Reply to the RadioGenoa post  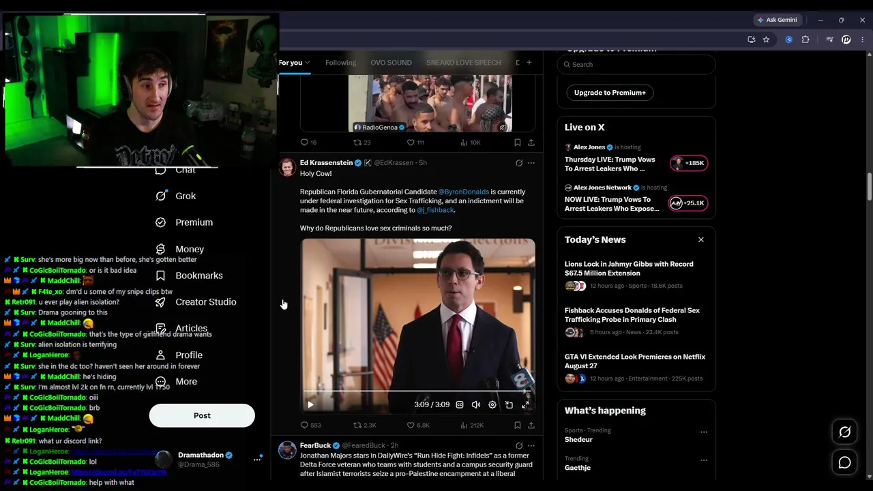pyautogui.click(x=308, y=143)
